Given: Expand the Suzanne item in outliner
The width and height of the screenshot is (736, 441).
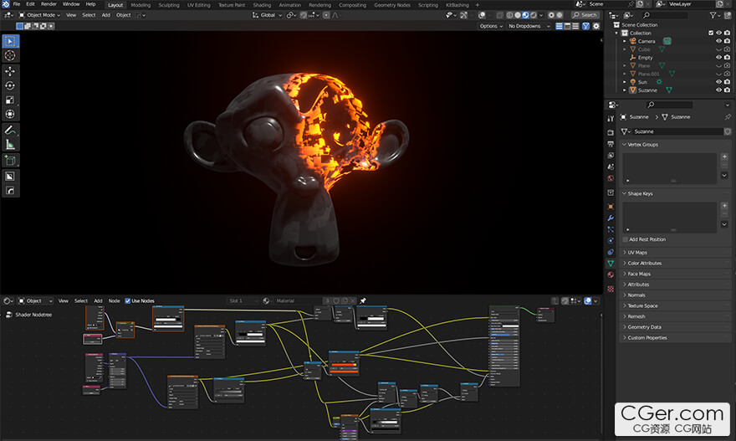Looking at the screenshot, I should point(624,90).
